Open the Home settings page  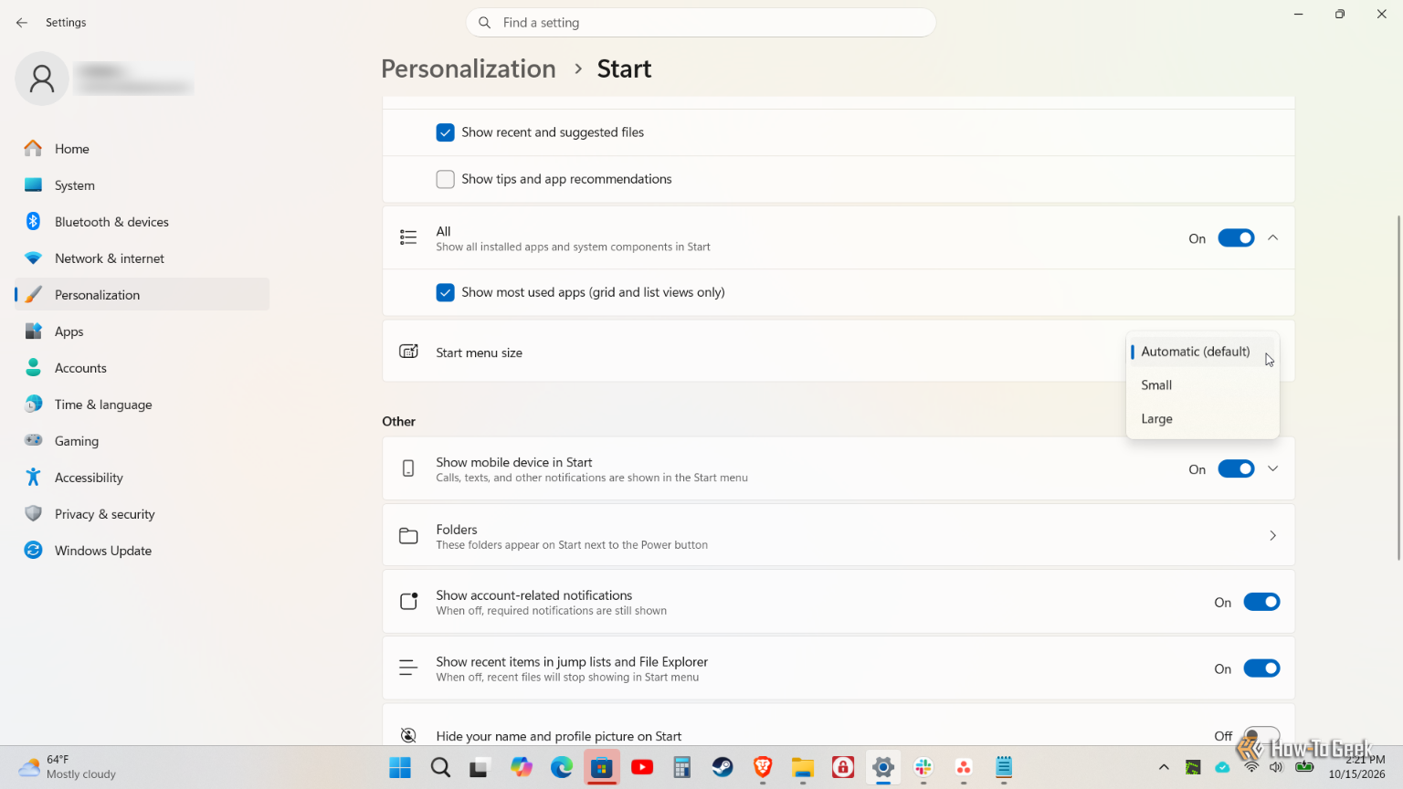coord(142,149)
